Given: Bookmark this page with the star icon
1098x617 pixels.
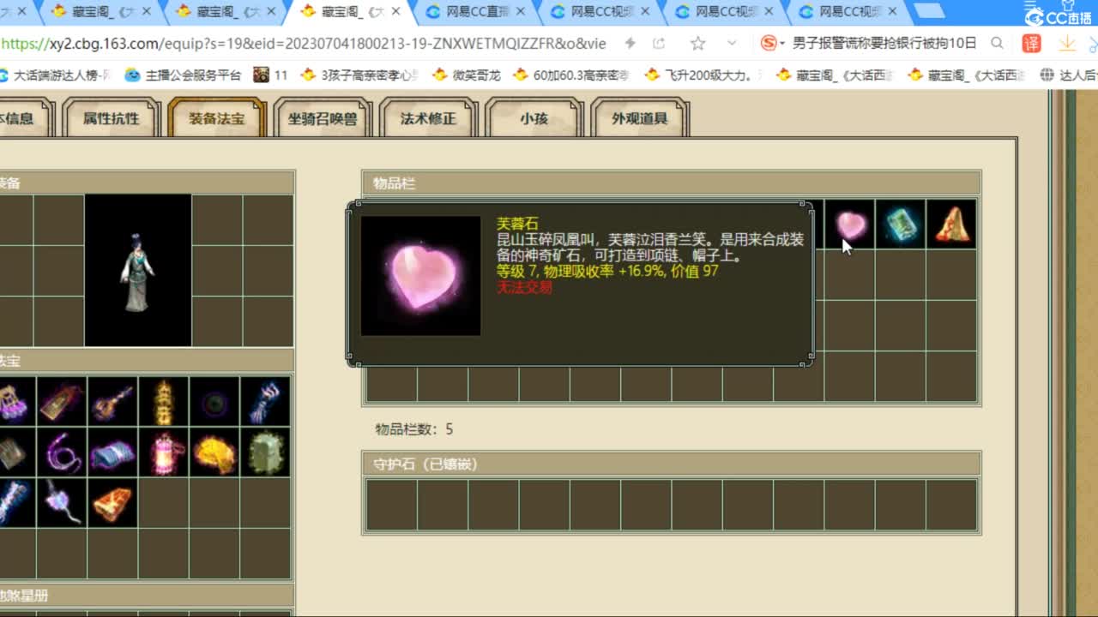Looking at the screenshot, I should click(697, 43).
